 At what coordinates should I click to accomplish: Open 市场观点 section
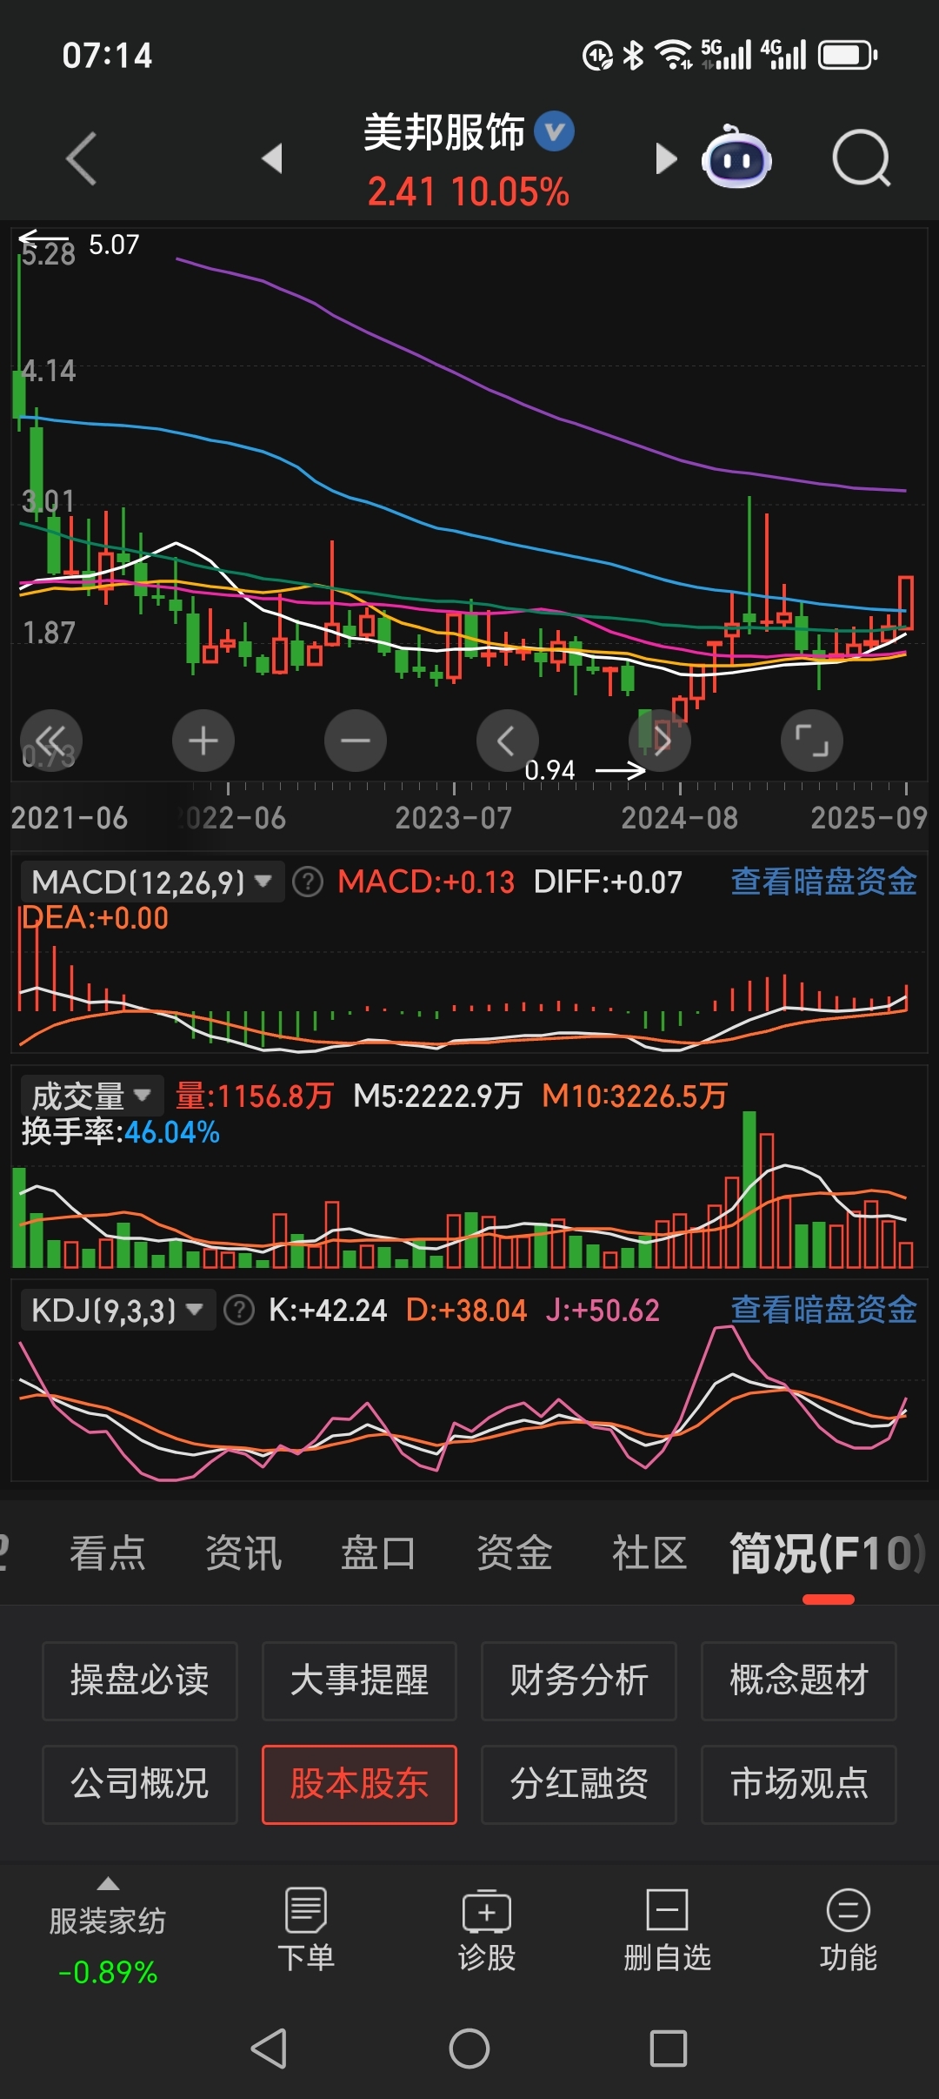point(799,1784)
